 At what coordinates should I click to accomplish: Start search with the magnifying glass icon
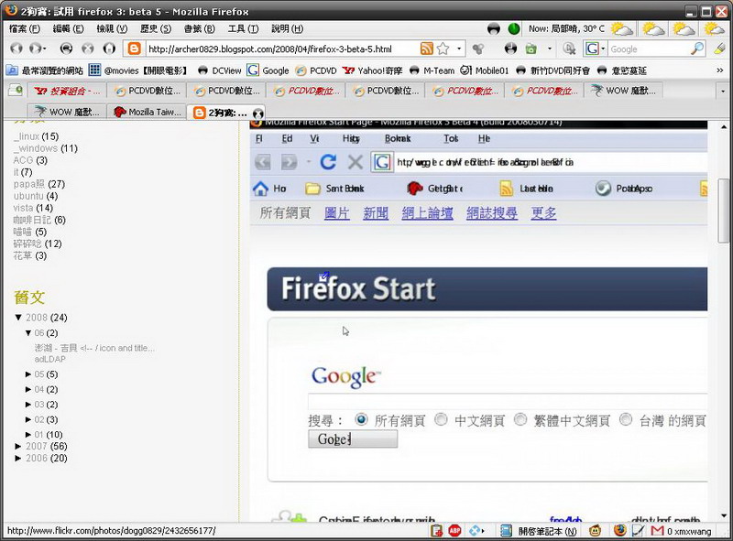(x=697, y=49)
